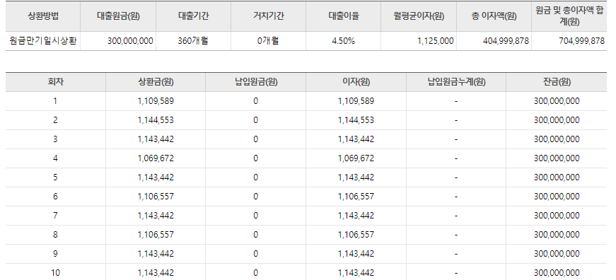Image resolution: width=616 pixels, height=280 pixels.
Task: Select 잔금 300,000,000 in installment 7 row
Action: pyautogui.click(x=557, y=215)
